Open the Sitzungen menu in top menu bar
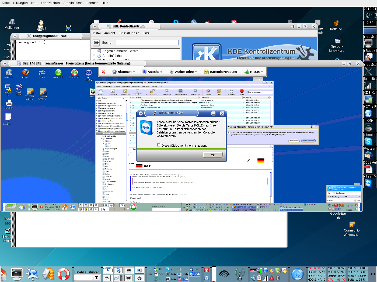This screenshot has width=377, height=282. (20, 3)
